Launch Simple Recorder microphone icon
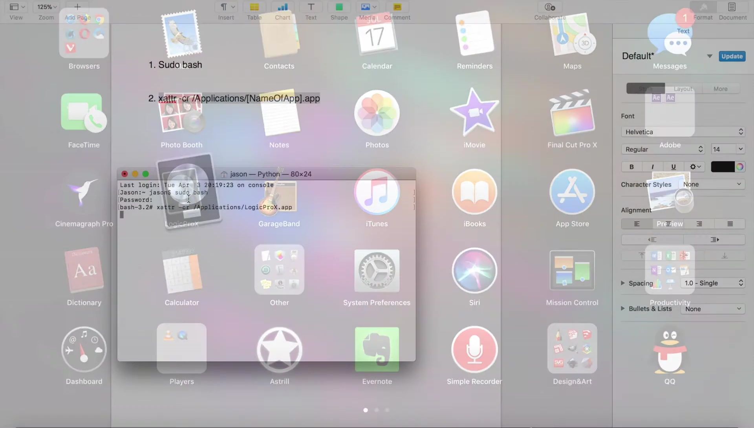This screenshot has width=754, height=428. (474, 349)
